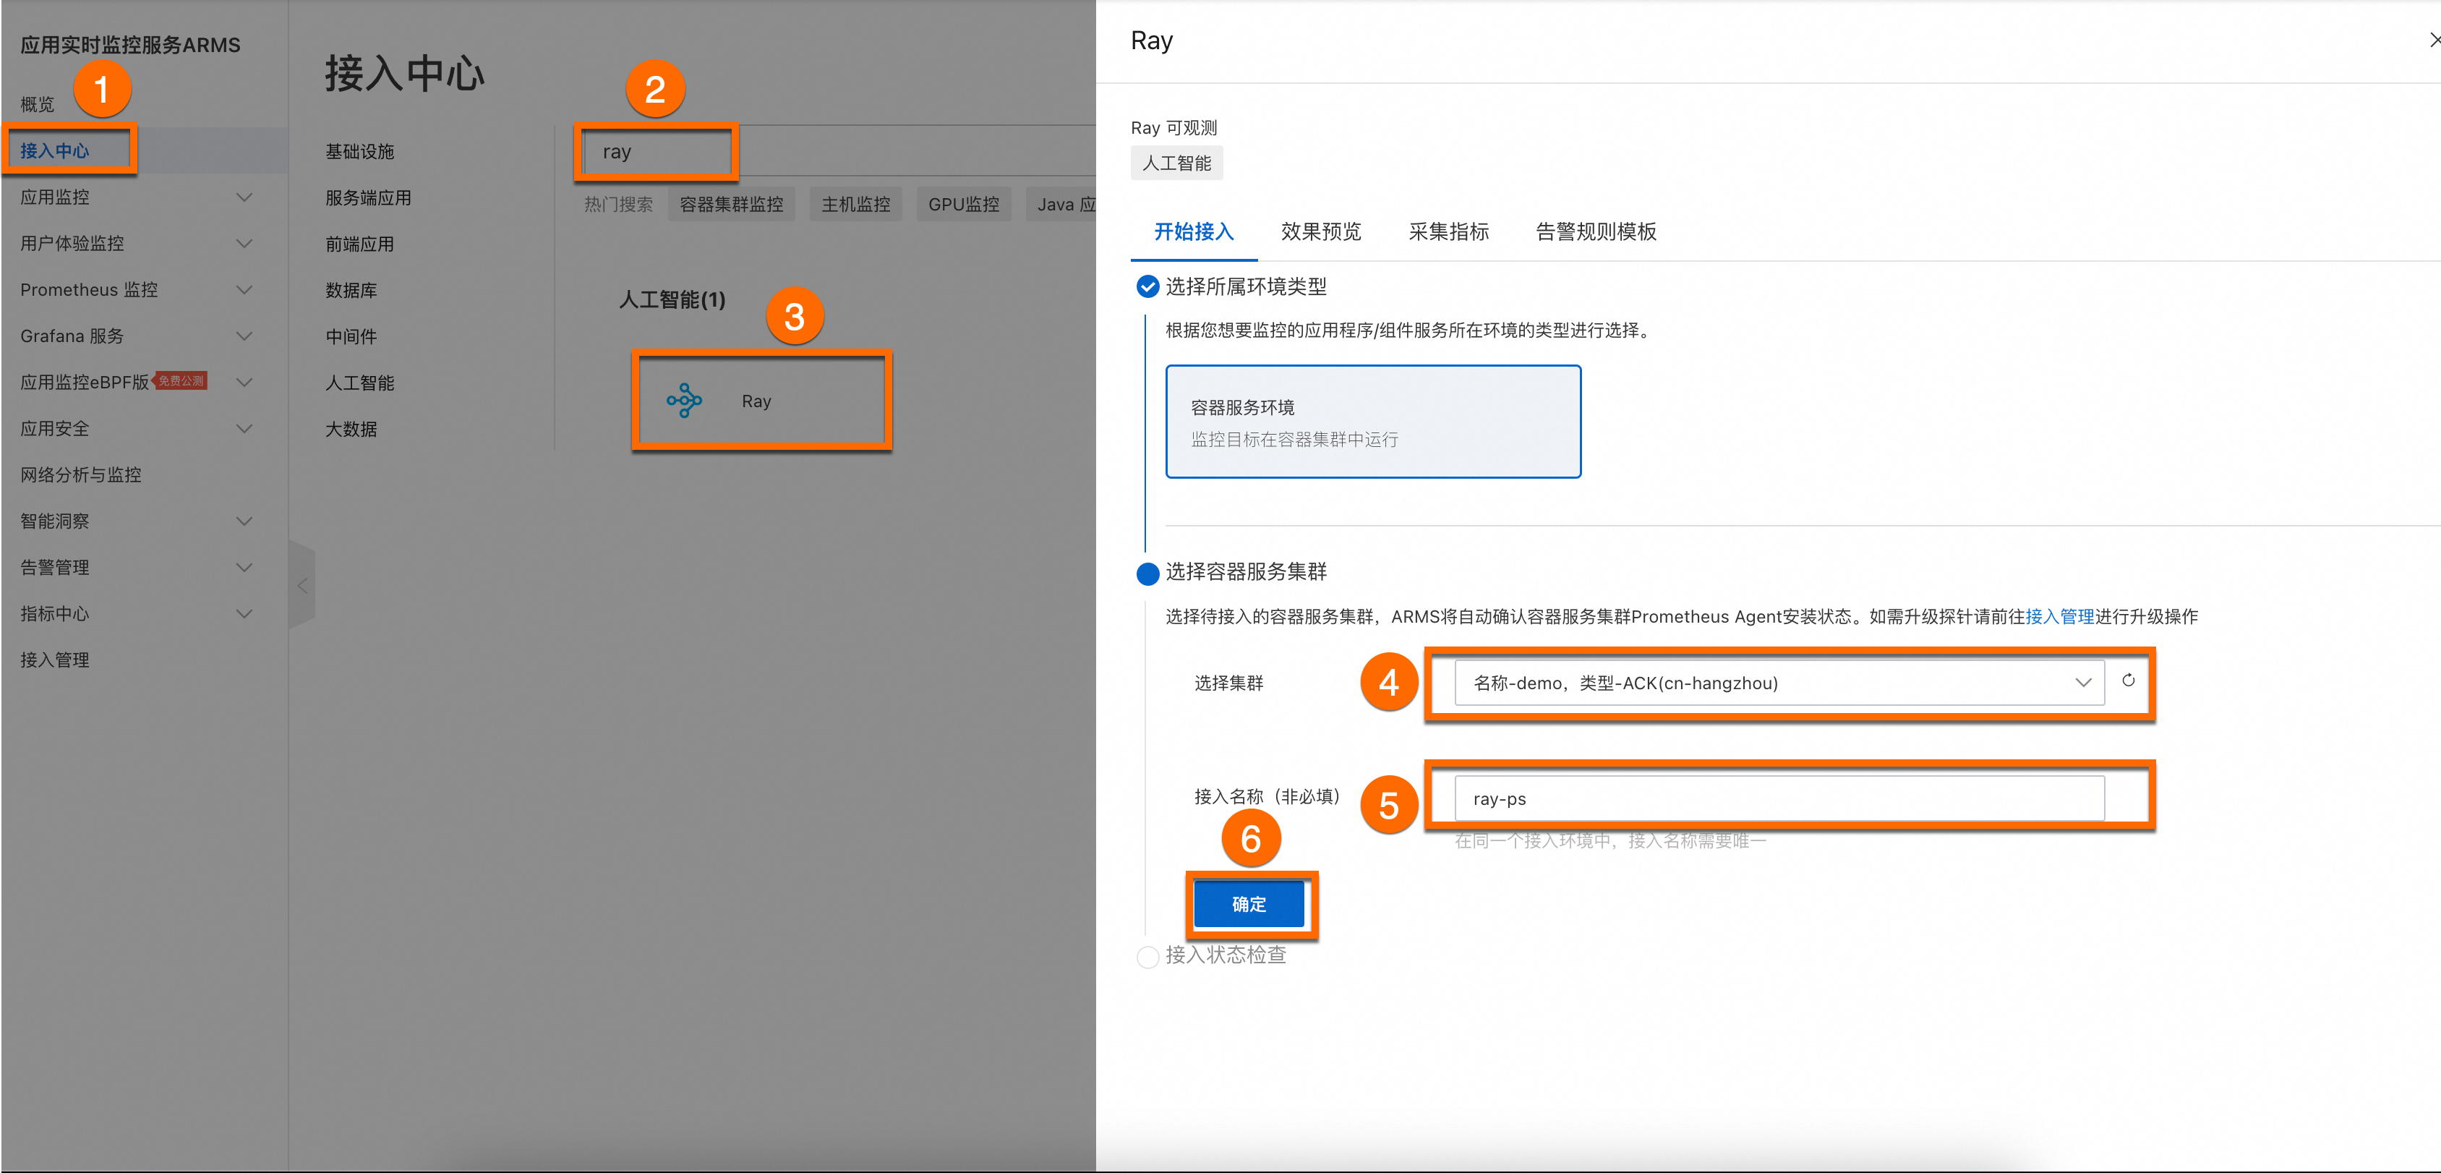
Task: Open the 选择集群 dropdown
Action: coord(1779,682)
